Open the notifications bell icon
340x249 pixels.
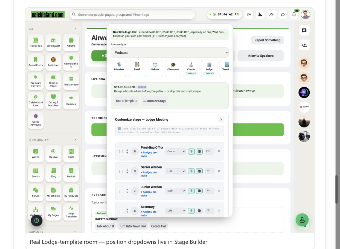coord(294,15)
